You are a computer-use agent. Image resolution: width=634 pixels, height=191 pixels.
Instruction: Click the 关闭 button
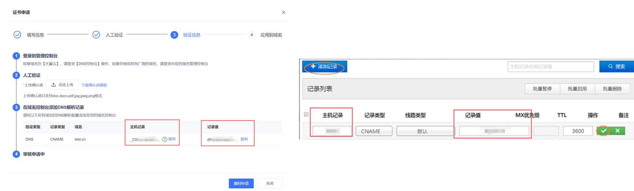pos(270,183)
